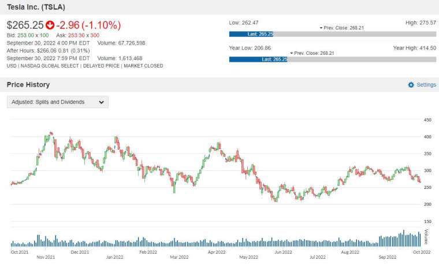Click the Year High: 414.50 label
439x264 pixels.
415,48
